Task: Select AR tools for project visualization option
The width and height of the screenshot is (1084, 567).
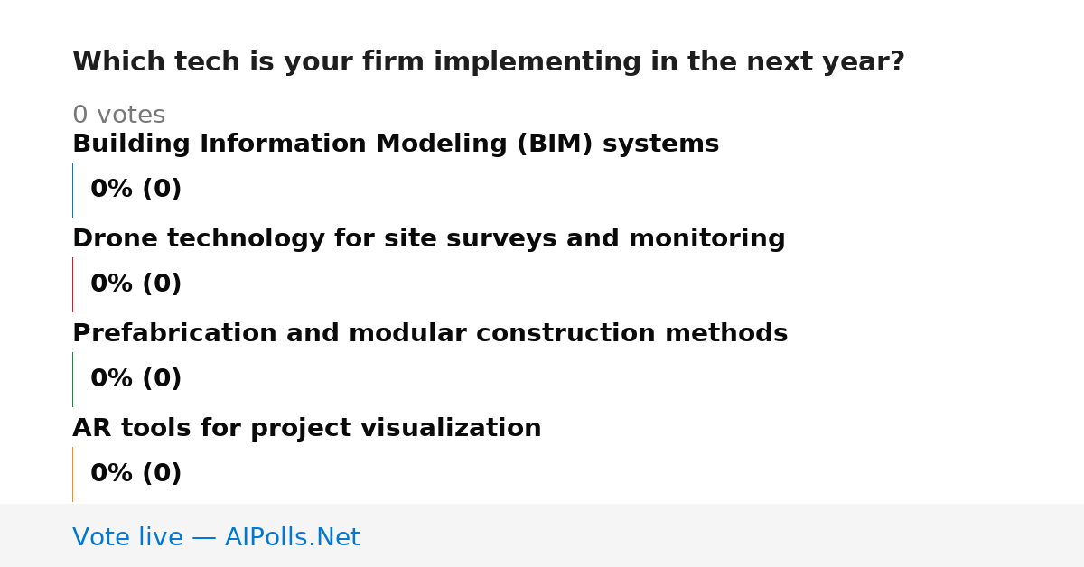Action: point(307,429)
